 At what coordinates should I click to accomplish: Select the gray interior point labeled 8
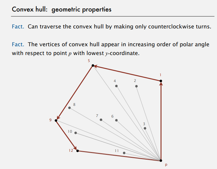(70, 108)
